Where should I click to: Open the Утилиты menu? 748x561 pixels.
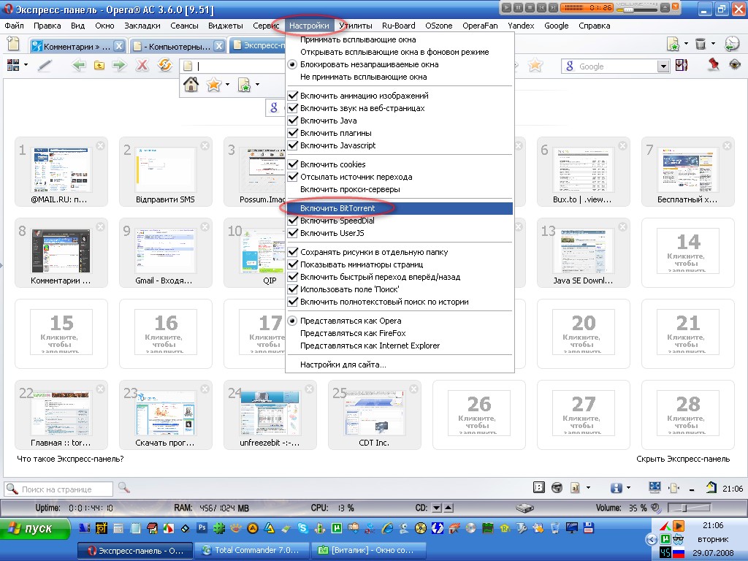(x=356, y=26)
